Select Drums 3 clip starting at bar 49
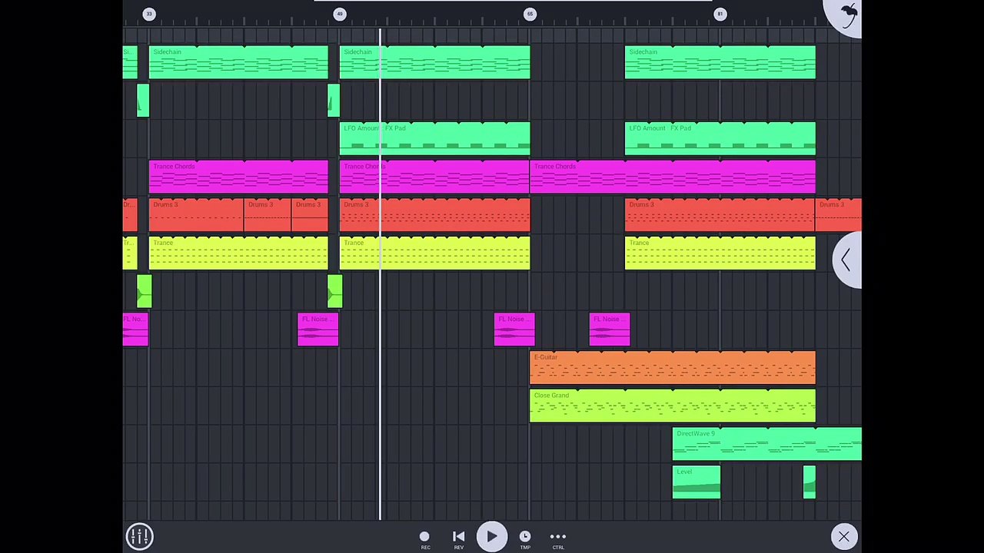The width and height of the screenshot is (984, 553). coord(434,215)
